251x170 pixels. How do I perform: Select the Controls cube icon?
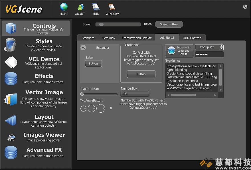pyautogui.click(x=11, y=28)
